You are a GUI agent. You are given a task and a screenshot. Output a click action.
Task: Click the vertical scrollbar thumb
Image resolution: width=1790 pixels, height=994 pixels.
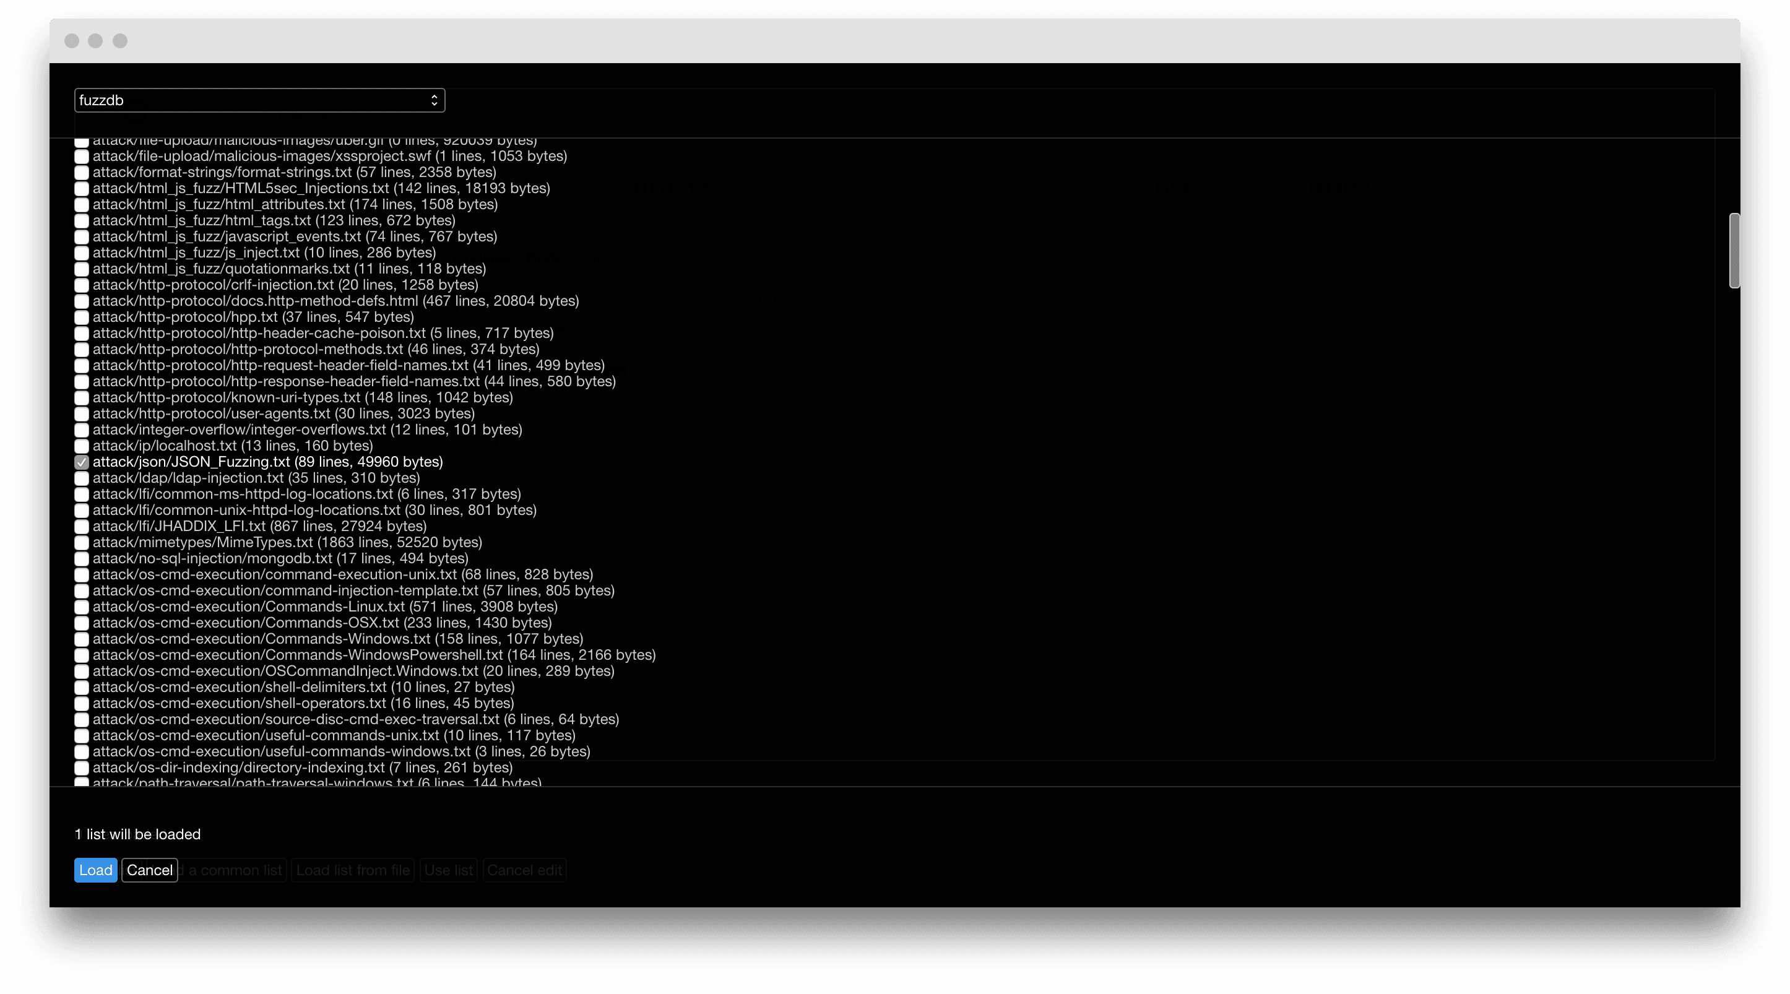(1734, 250)
